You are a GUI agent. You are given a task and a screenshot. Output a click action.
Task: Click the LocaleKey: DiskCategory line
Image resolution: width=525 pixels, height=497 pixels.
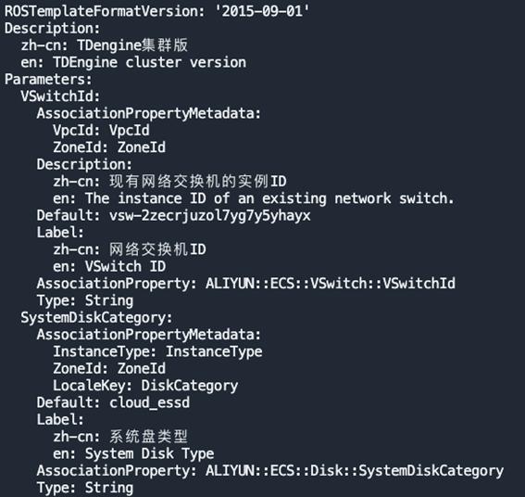[x=145, y=386]
